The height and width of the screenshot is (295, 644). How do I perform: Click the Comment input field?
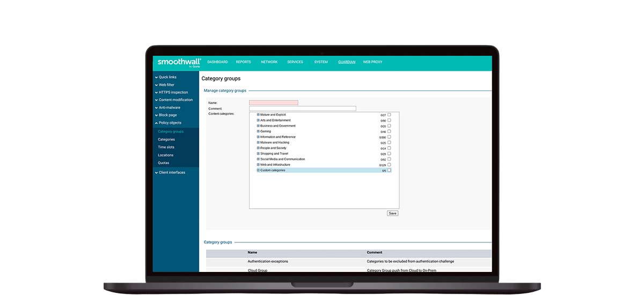click(303, 108)
